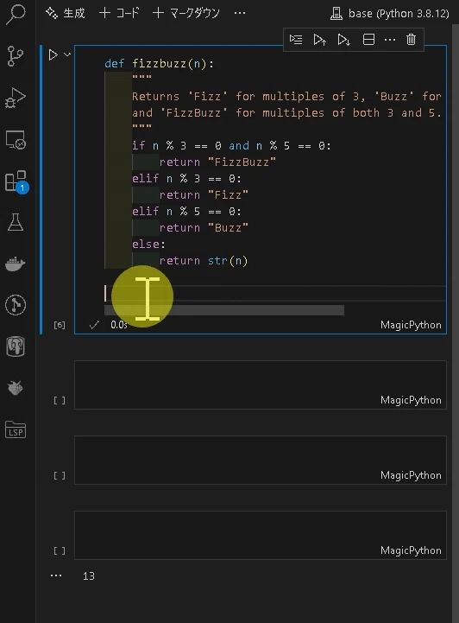Viewport: 459px width, 623px height.
Task: Execute cell and below button
Action: coord(343,40)
